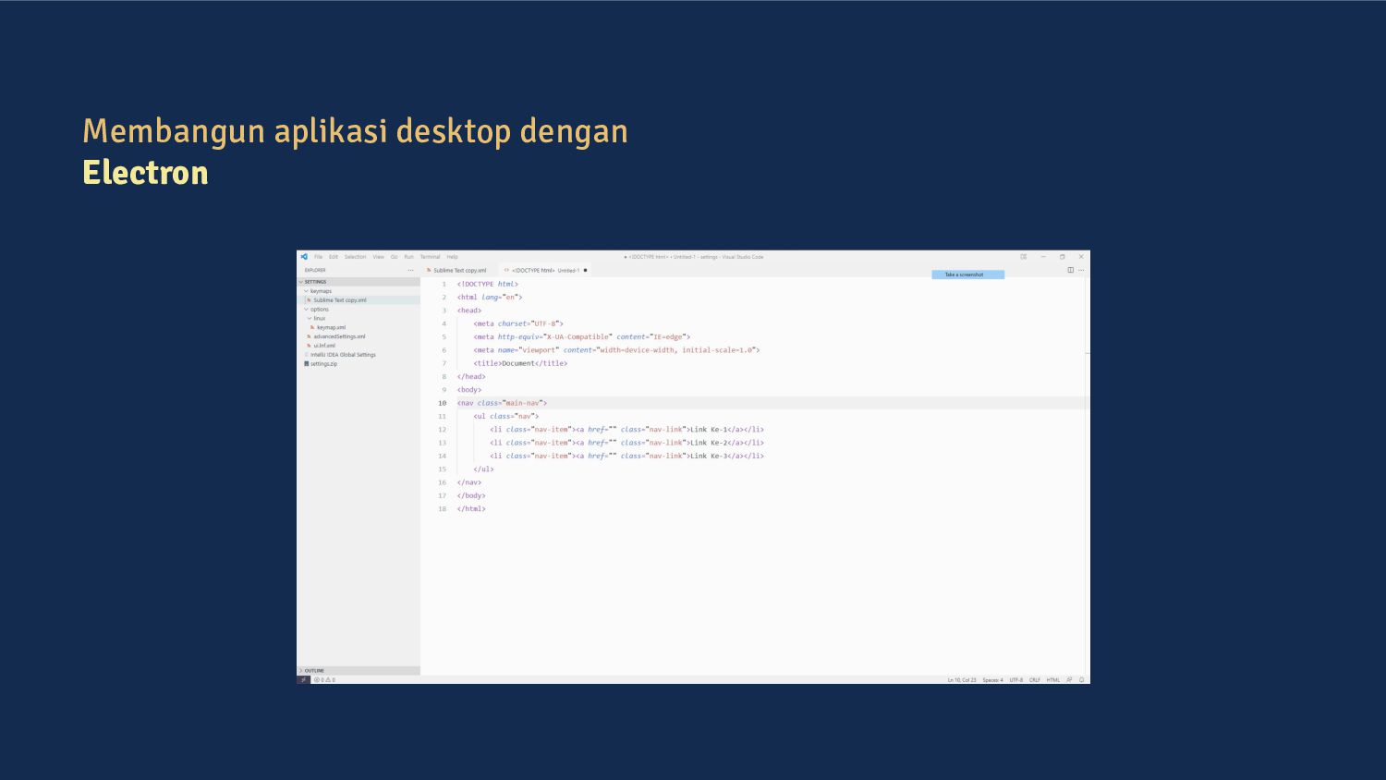Click the meta charset UTF-8 line
Viewport: 1386px width, 780px height.
click(518, 324)
